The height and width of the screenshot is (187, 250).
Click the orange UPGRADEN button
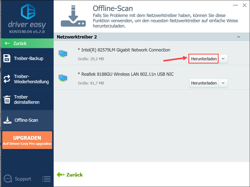pyautogui.click(x=27, y=140)
